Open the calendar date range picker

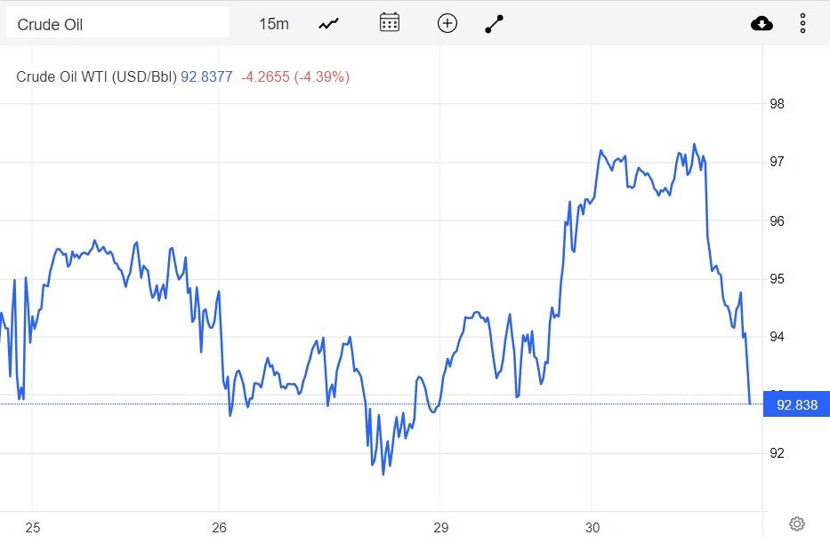(x=389, y=23)
